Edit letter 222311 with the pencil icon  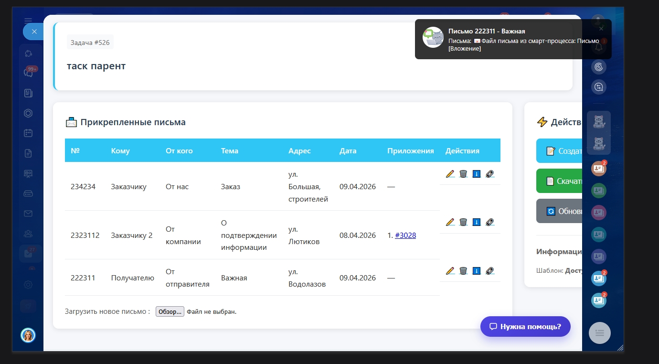tap(450, 271)
